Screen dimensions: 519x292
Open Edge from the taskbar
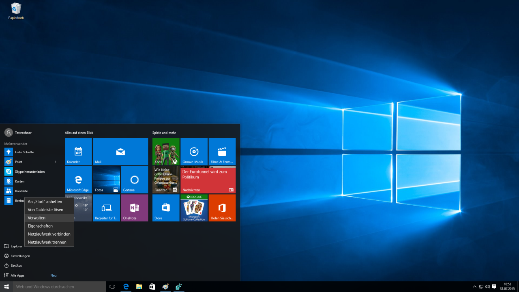[x=126, y=287]
